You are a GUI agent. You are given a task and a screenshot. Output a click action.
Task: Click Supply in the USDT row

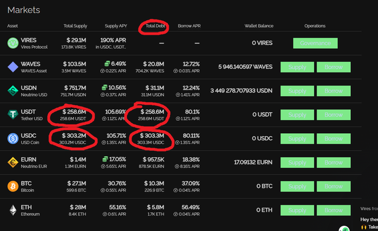[297, 115]
